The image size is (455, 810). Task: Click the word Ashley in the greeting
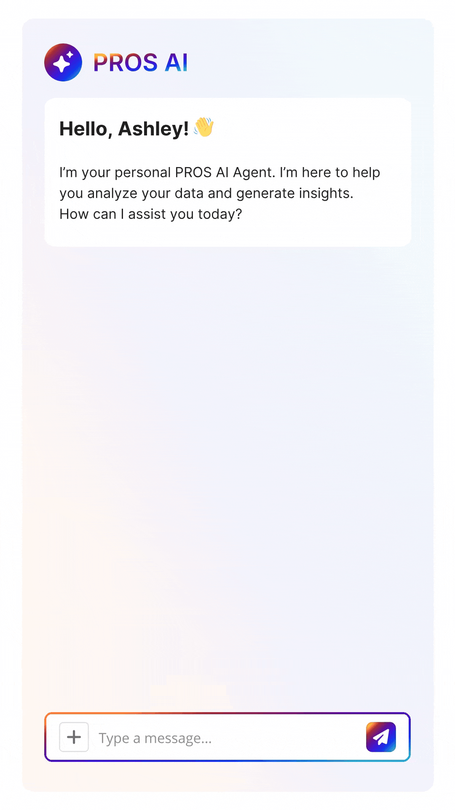pyautogui.click(x=153, y=129)
